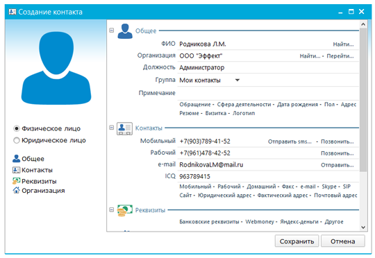Add a Фактический адрес field link

[283, 196]
